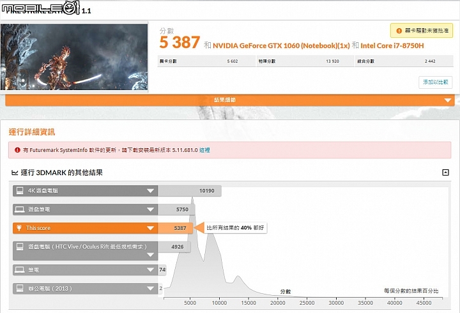Screen dimensions: 460x313
Task: Click the 運行詳細資訊 section heading
Action: tap(32, 132)
